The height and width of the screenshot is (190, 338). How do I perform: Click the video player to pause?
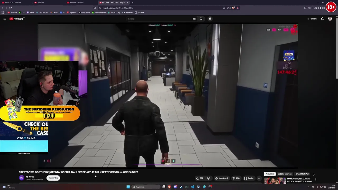(x=168, y=96)
